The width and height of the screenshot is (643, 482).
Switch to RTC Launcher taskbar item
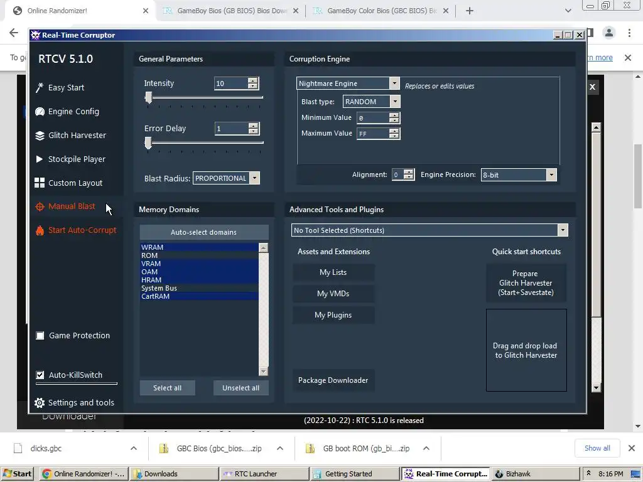pos(264,474)
